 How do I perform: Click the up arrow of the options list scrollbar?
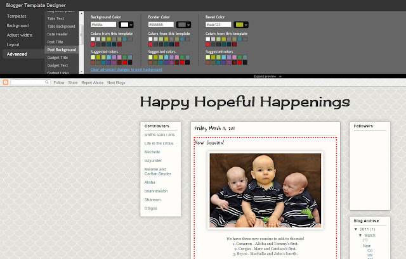coord(81,13)
